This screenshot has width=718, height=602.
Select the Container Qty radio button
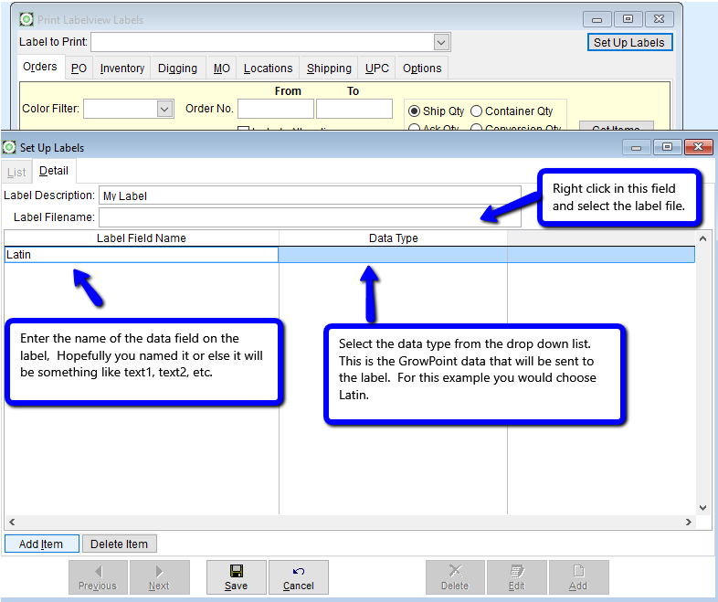coord(476,111)
